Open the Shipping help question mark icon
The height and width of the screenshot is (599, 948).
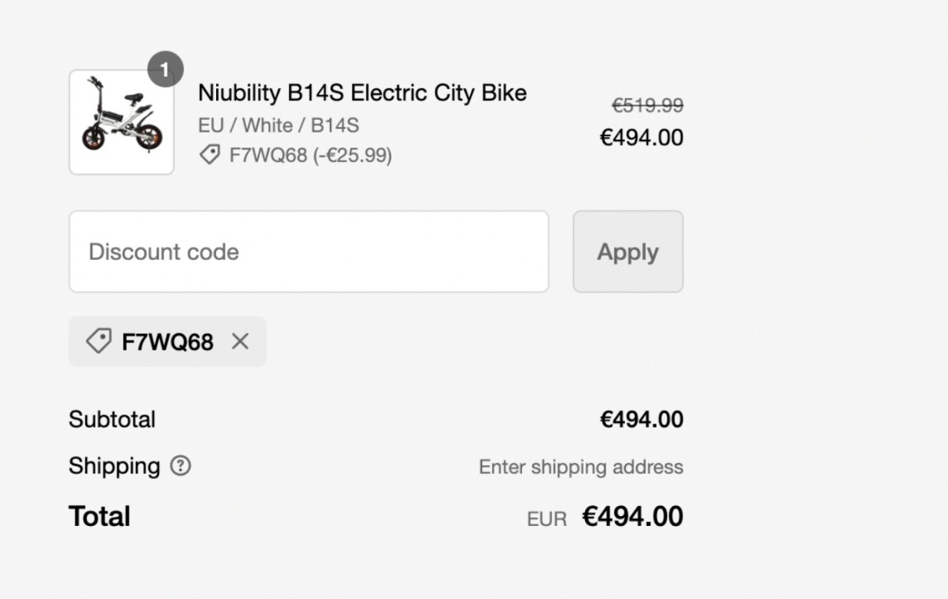click(x=178, y=466)
